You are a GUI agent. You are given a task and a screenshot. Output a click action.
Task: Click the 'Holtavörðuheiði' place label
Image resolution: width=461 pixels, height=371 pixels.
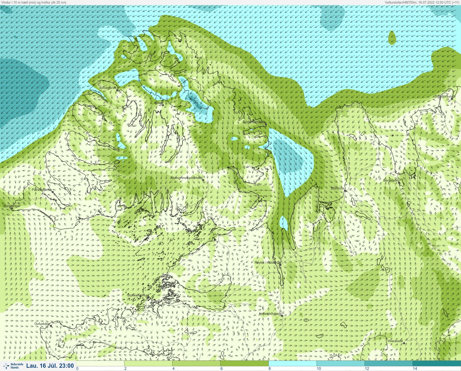270,314
